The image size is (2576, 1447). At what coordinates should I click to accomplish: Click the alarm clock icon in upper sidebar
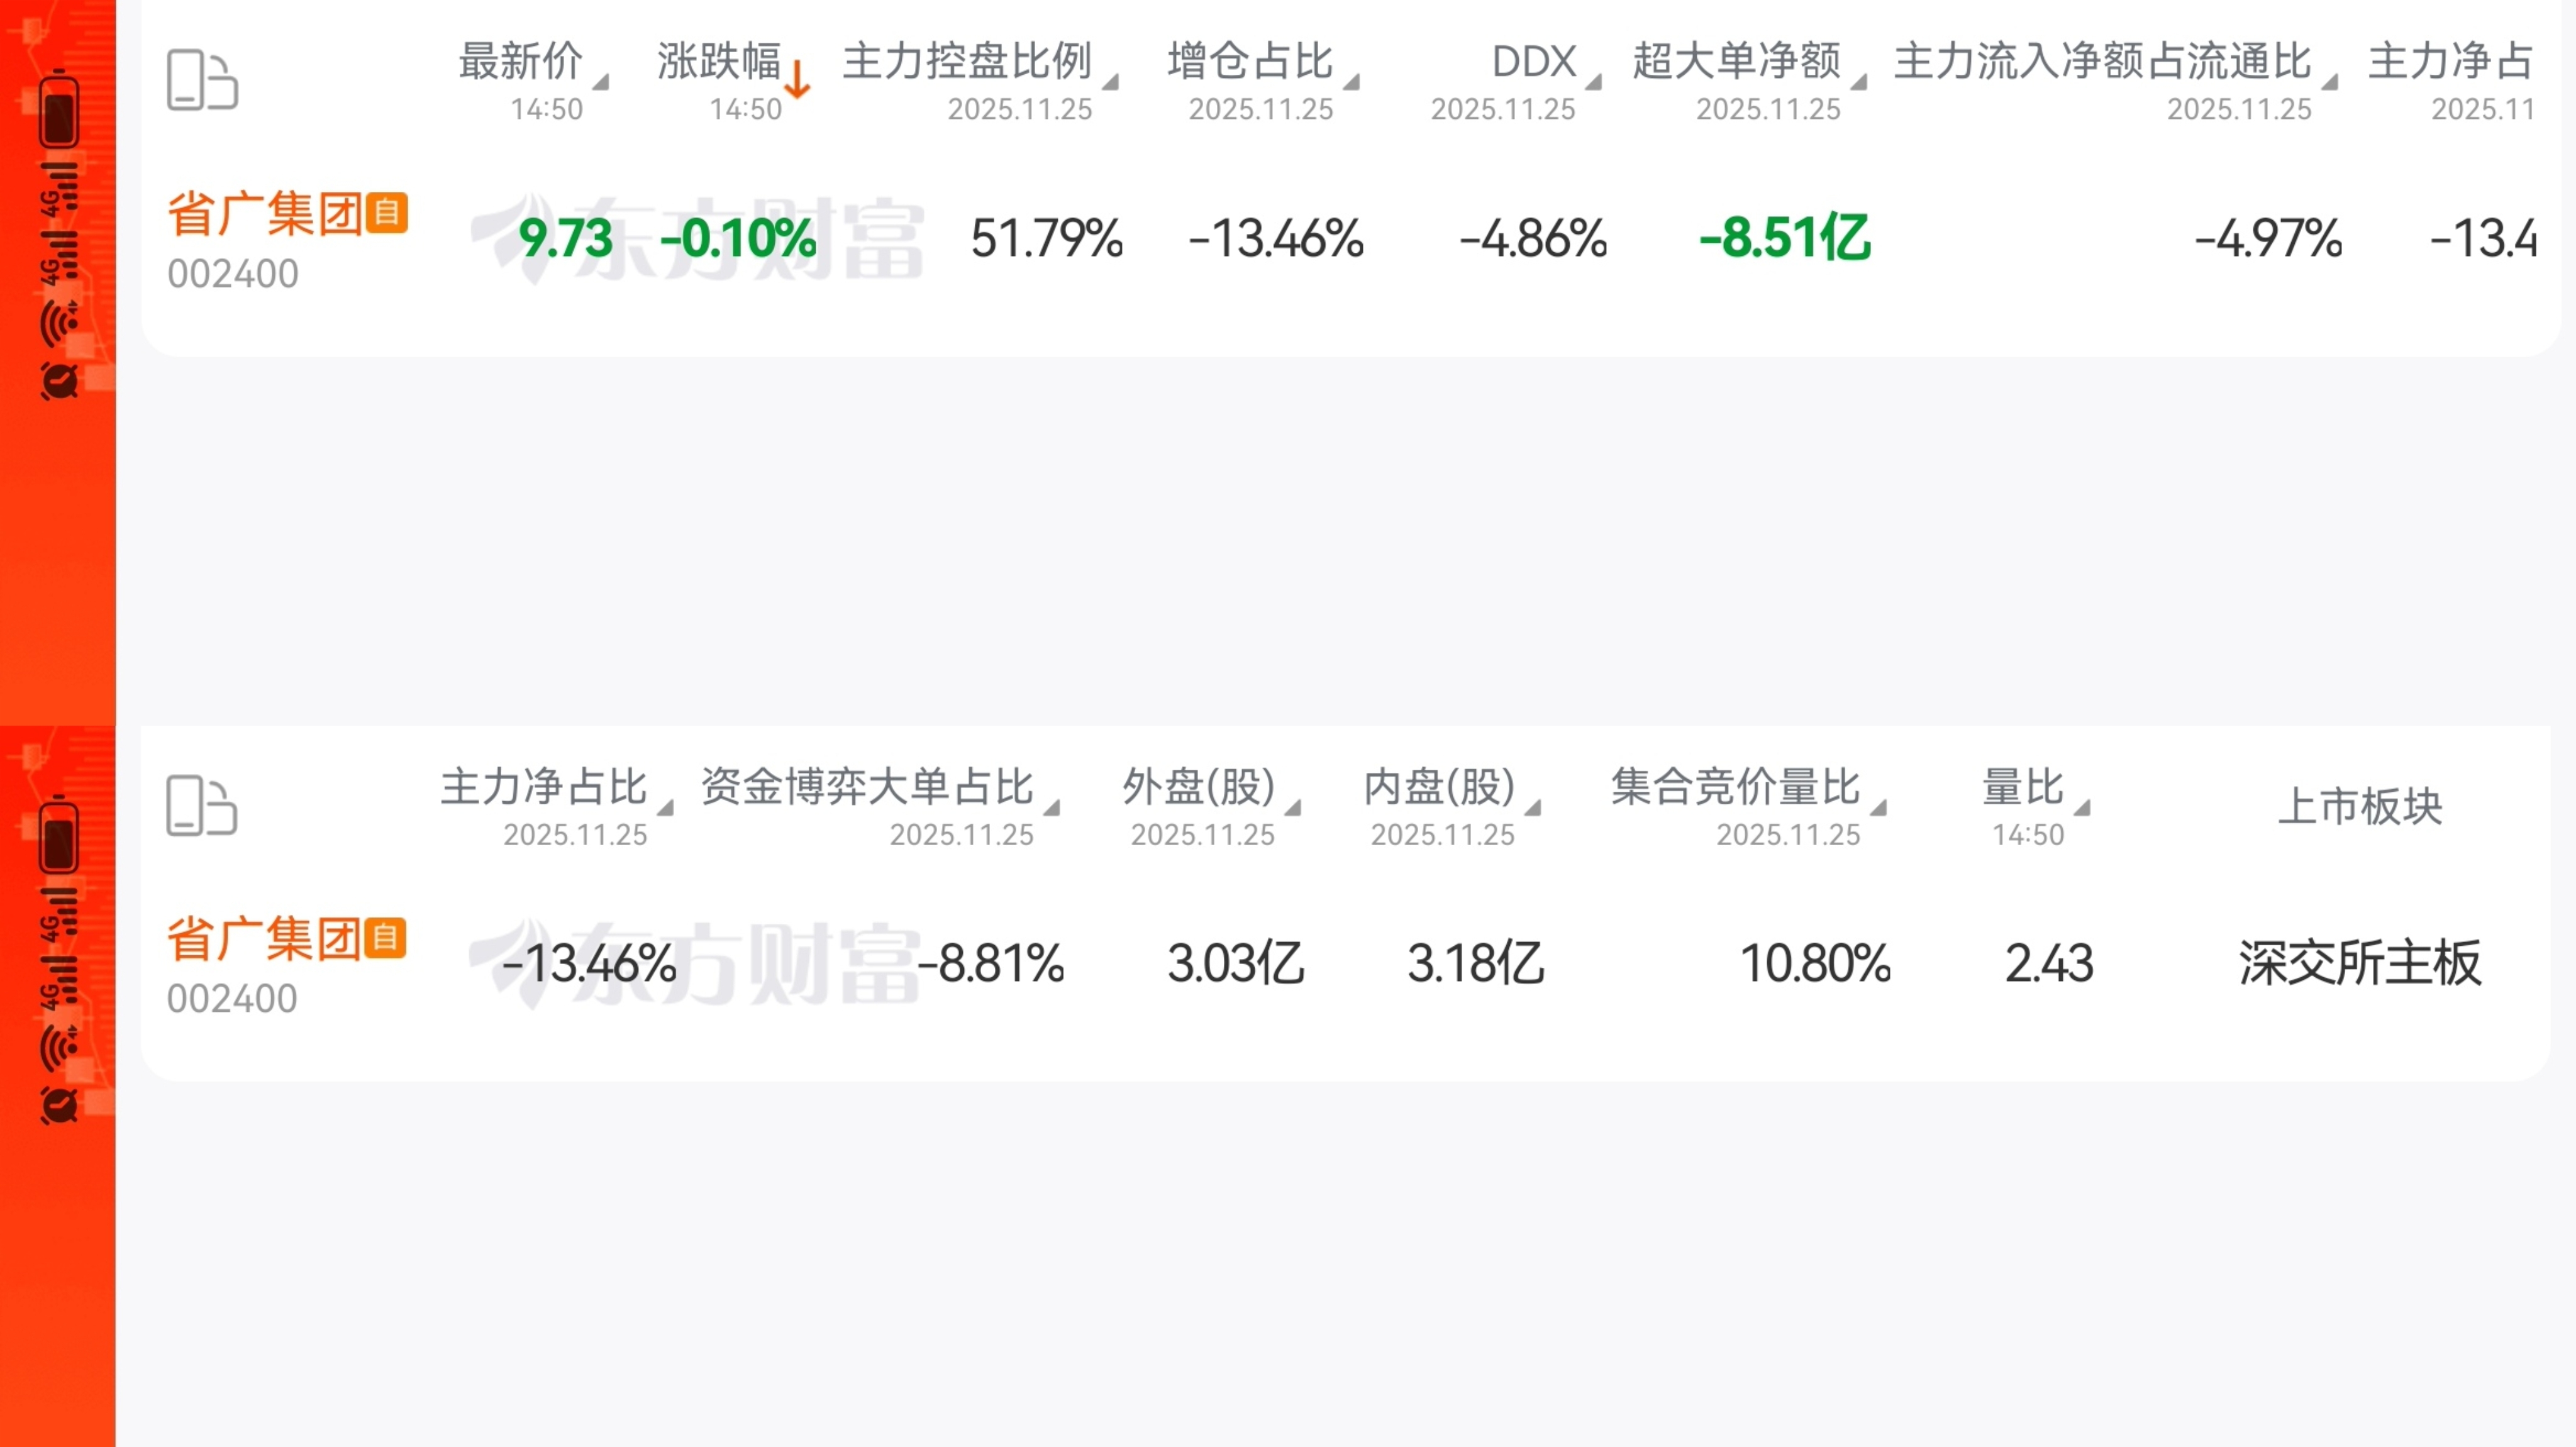tap(59, 379)
